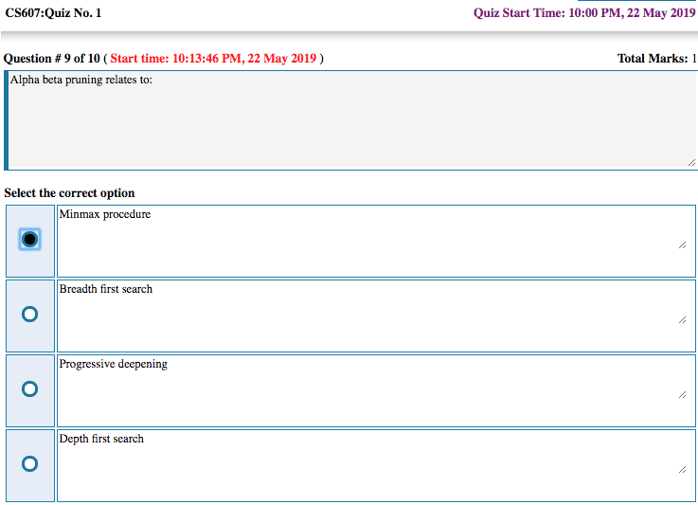Click the red question start time text

pyautogui.click(x=213, y=59)
